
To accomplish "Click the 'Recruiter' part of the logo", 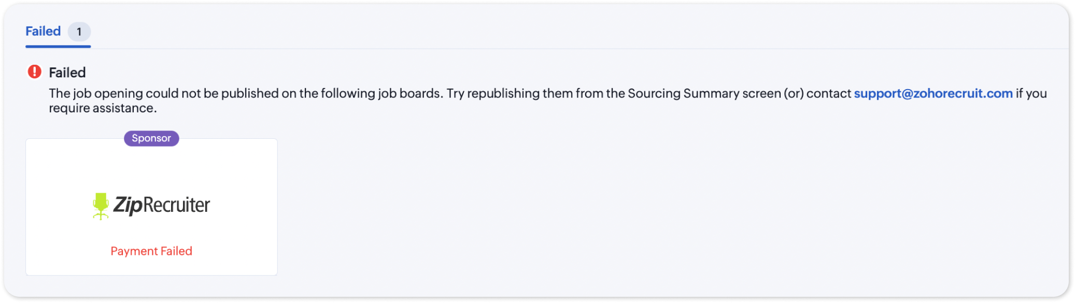I will pos(176,205).
